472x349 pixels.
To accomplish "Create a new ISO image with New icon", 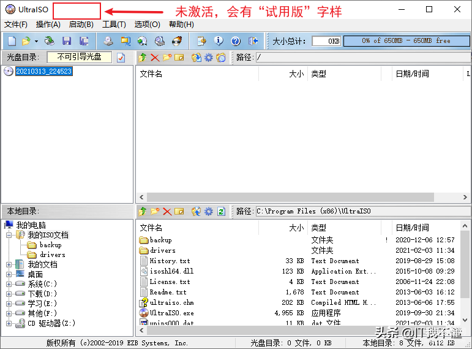I will tap(12, 40).
